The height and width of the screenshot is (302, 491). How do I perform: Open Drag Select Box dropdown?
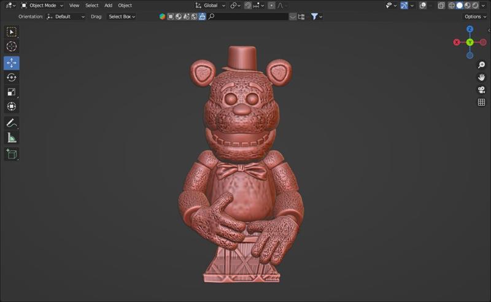pos(122,17)
